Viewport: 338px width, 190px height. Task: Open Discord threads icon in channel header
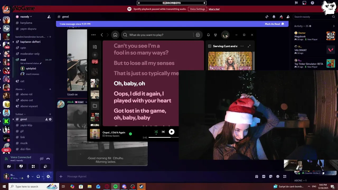pos(267,17)
